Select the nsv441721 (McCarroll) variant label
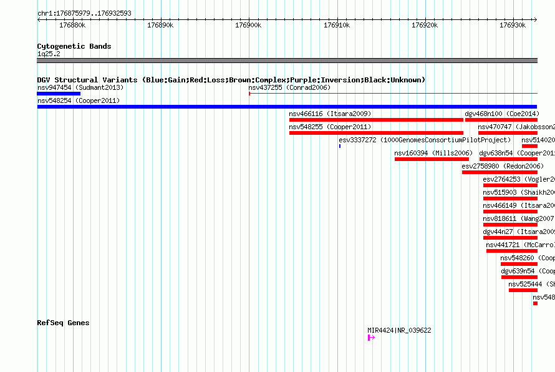 520,245
